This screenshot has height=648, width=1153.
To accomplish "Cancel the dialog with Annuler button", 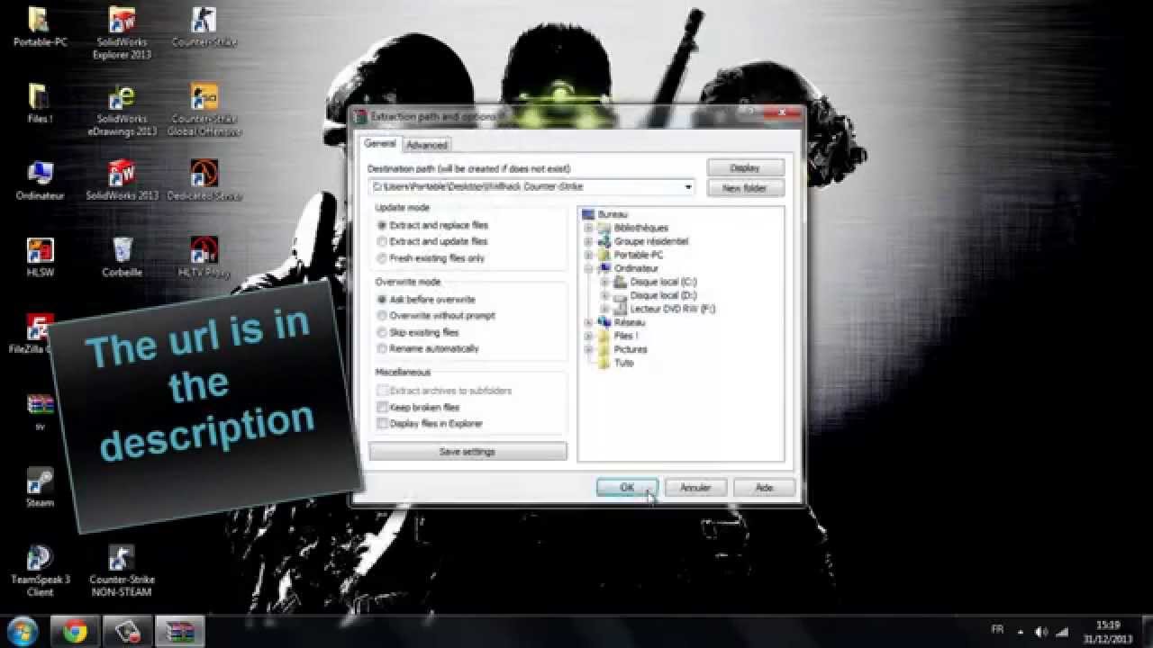I will pyautogui.click(x=695, y=488).
